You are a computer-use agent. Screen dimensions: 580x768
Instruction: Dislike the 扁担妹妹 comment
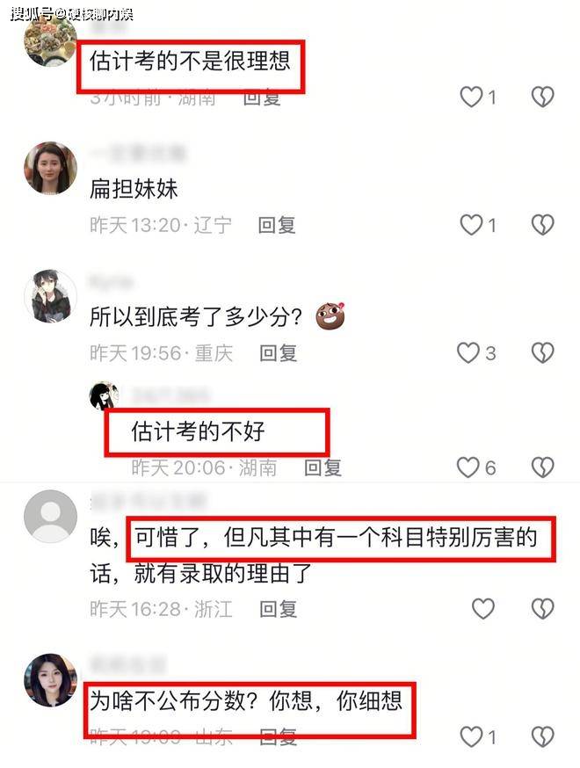coord(543,225)
